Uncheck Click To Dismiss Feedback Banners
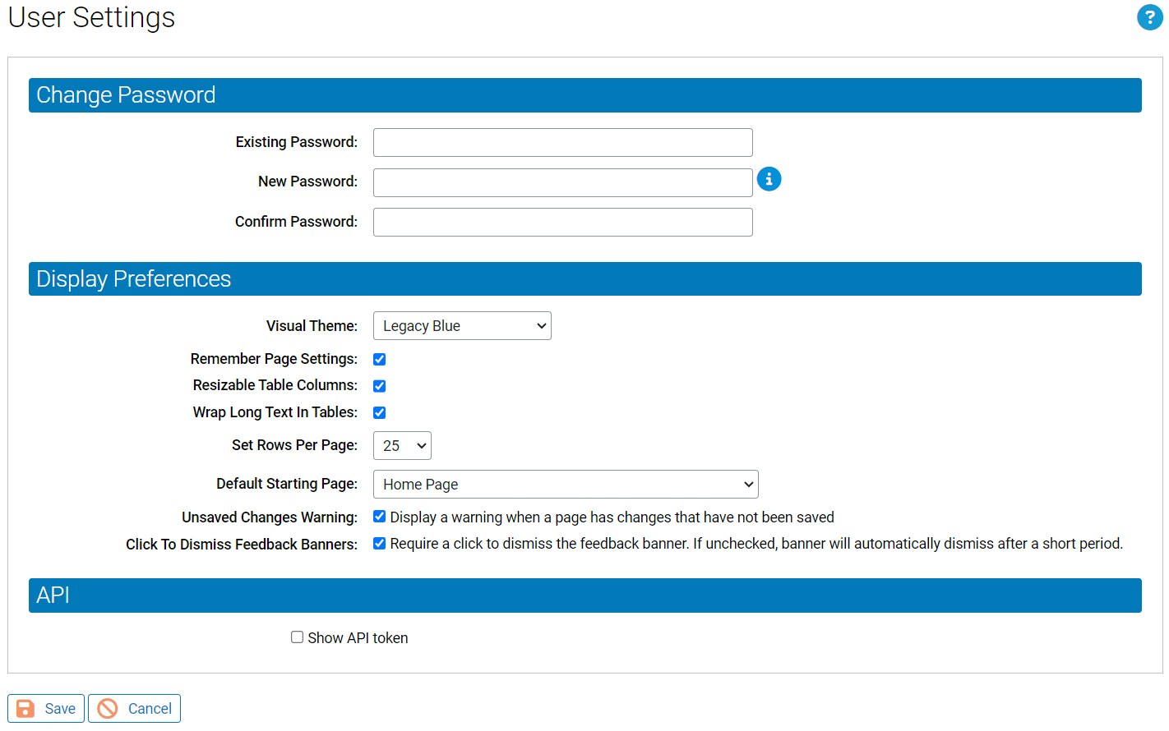 coord(379,543)
